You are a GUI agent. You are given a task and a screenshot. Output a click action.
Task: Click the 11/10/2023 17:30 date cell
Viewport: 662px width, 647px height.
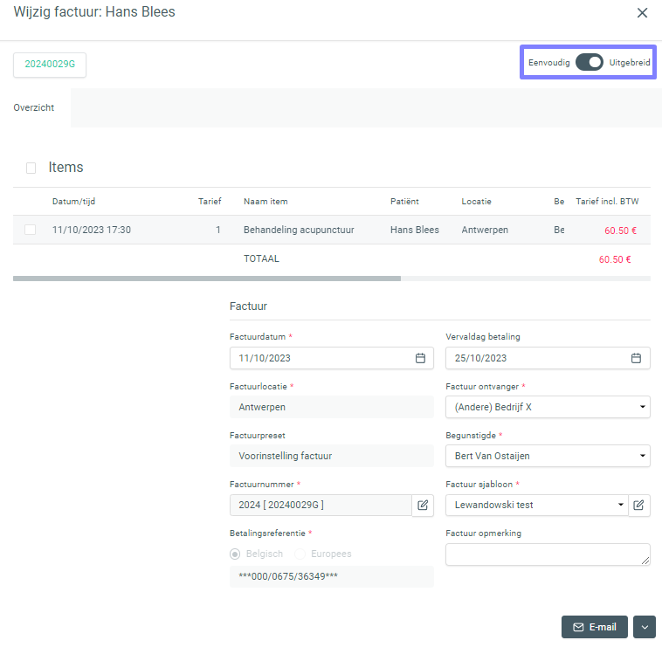pyautogui.click(x=92, y=230)
